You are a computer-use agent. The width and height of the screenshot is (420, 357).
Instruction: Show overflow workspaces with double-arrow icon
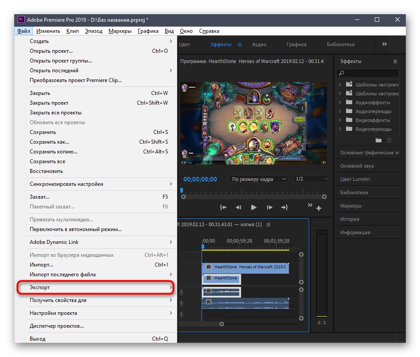pos(384,44)
